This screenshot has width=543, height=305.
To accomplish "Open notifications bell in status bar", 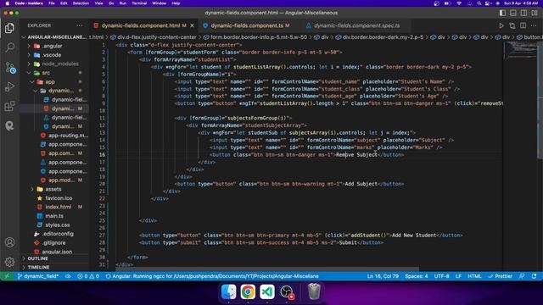I will click(x=534, y=276).
